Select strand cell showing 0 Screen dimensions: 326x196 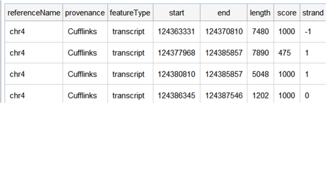[x=313, y=95]
